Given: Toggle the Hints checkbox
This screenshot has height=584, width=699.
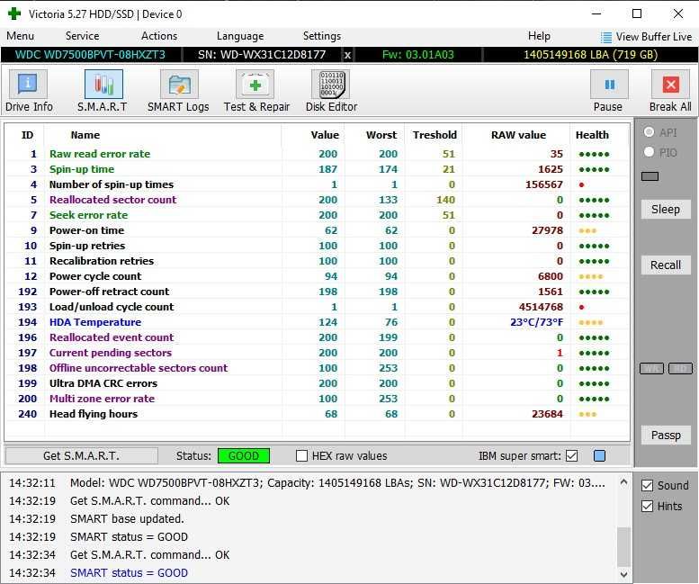Looking at the screenshot, I should [x=648, y=506].
